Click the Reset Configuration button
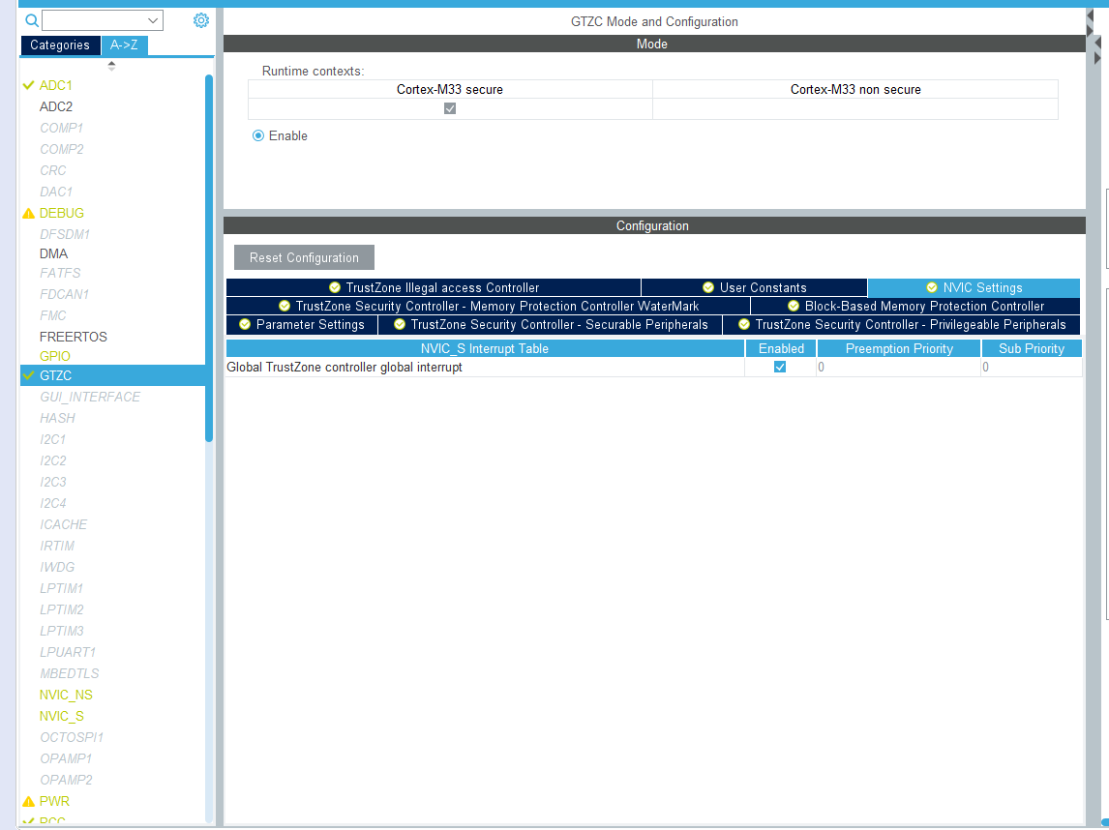This screenshot has width=1109, height=830. point(303,257)
